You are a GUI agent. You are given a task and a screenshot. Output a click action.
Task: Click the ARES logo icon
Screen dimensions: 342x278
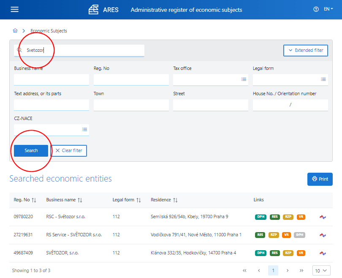(93, 9)
